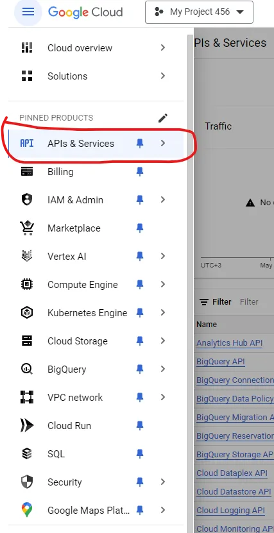Screen dimensions: 274x533
Task: Toggle the hamburger navigation menu
Action: (28, 12)
